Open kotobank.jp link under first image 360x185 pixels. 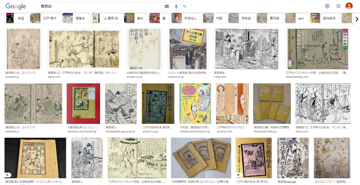tap(12, 77)
